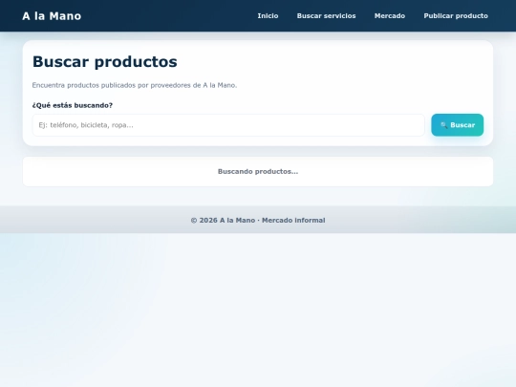Click the Buscar button
This screenshot has width=516, height=387.
point(457,125)
